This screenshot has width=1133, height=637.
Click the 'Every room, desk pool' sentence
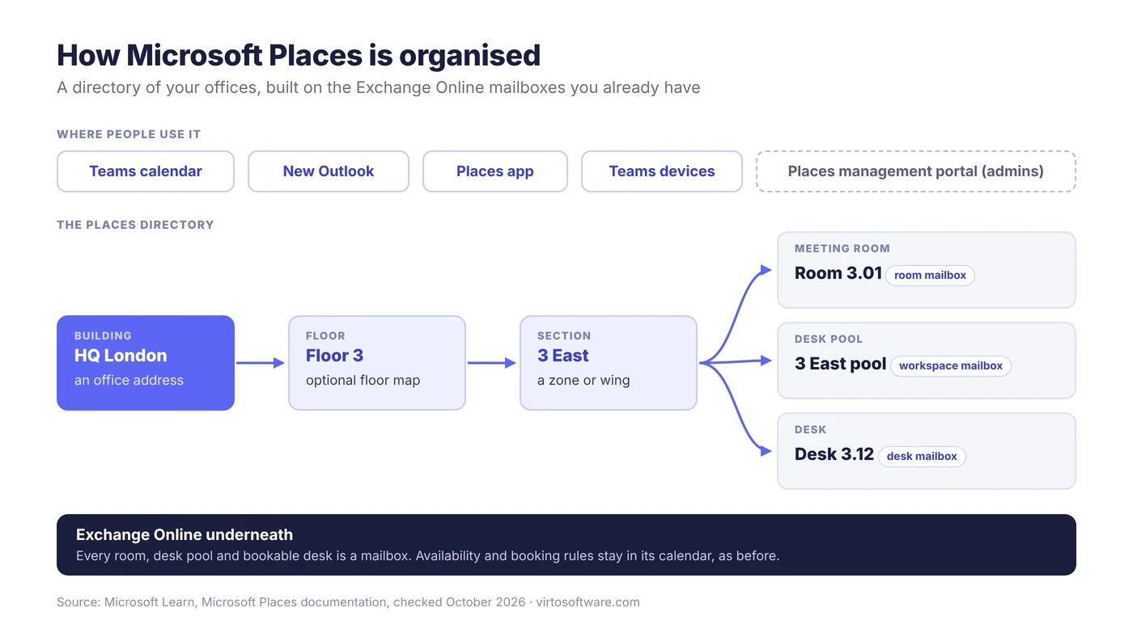427,556
